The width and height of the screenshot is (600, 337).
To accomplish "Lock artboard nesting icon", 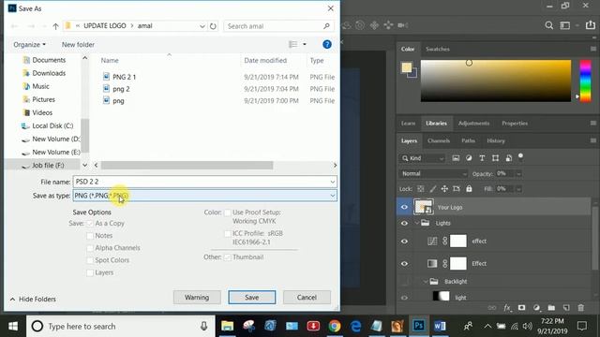I will 457,189.
